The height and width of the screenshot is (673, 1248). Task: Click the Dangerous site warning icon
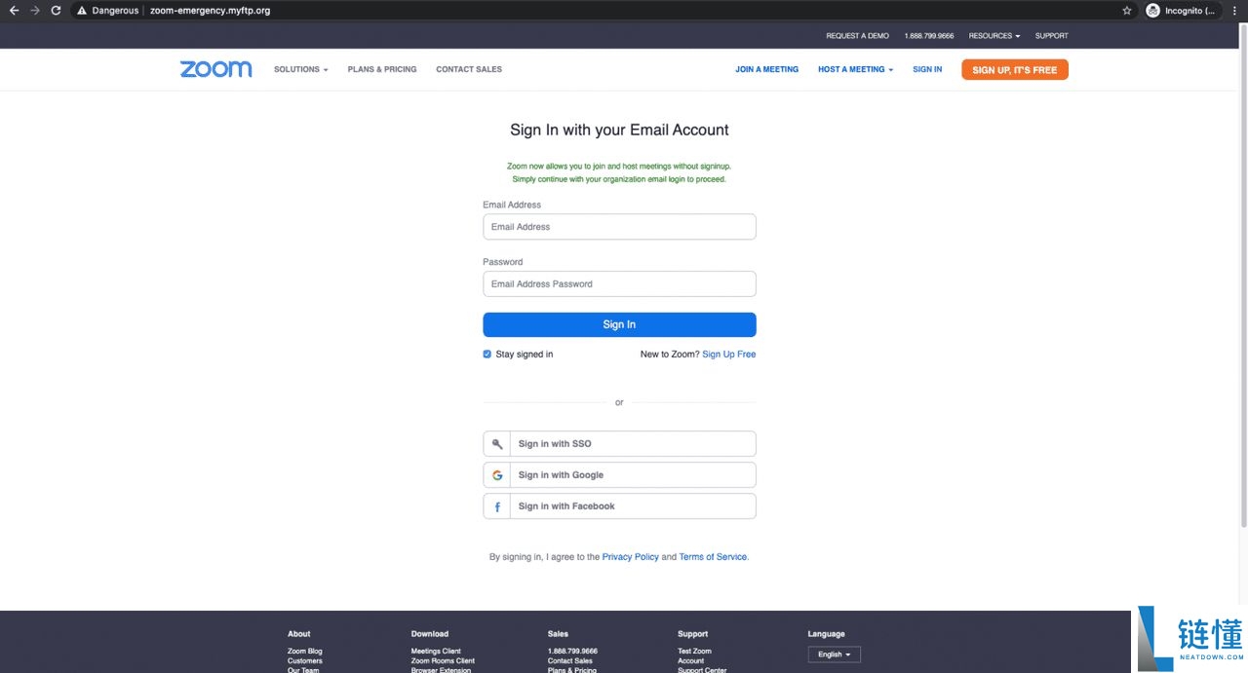(82, 11)
